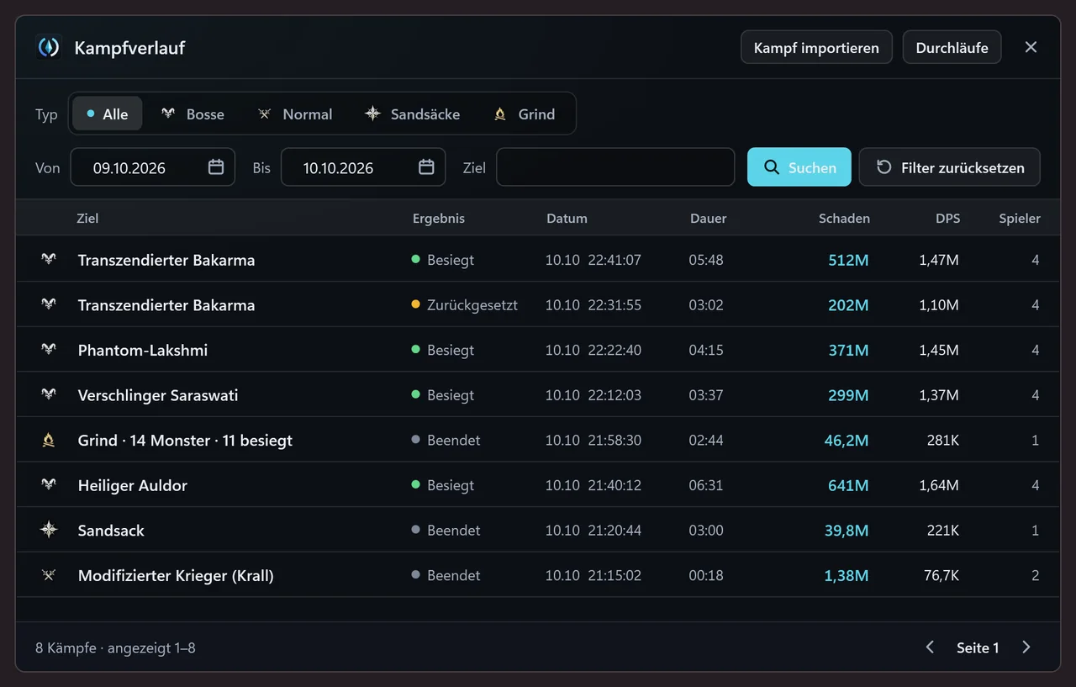Click the Bis date field 10.10.2026
1076x687 pixels.
click(x=362, y=167)
